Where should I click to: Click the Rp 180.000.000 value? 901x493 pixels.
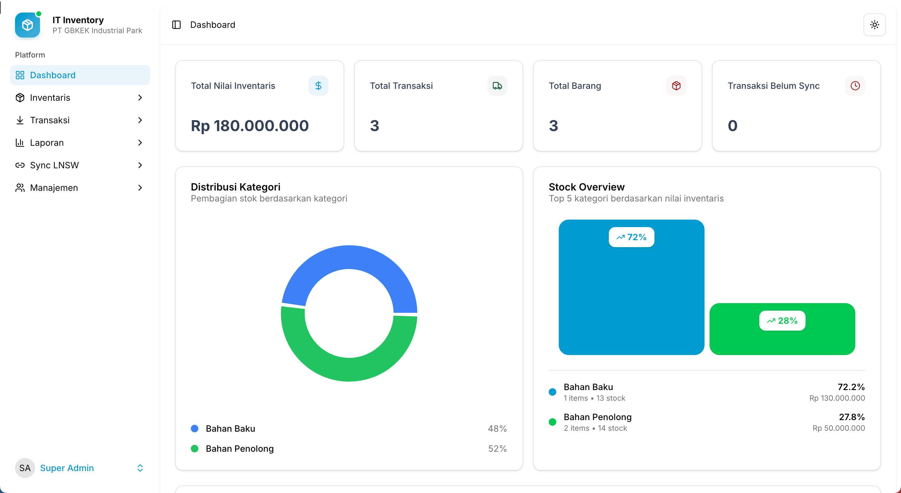(250, 125)
